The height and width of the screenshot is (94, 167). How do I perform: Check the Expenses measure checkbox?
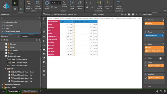(x=6, y=44)
